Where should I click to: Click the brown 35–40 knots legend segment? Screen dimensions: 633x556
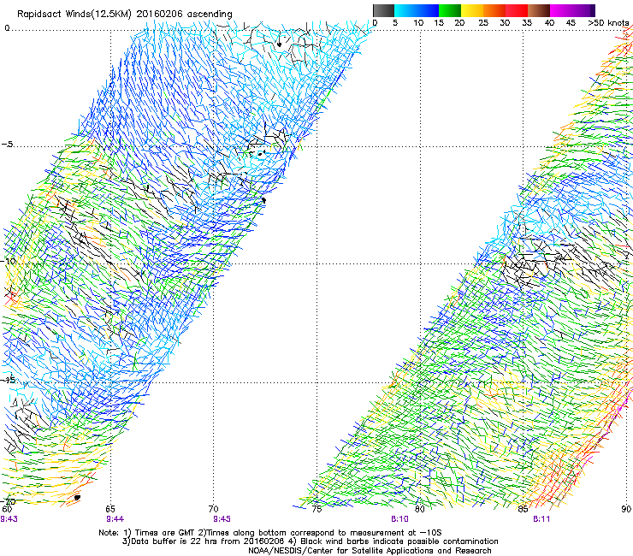tap(539, 10)
